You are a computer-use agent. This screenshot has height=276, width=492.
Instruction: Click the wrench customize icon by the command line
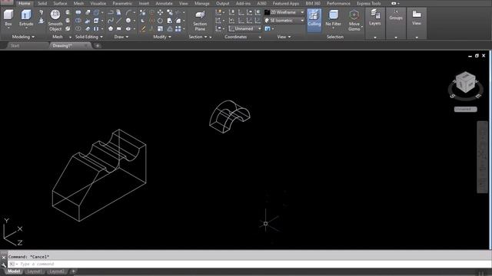pos(4,264)
